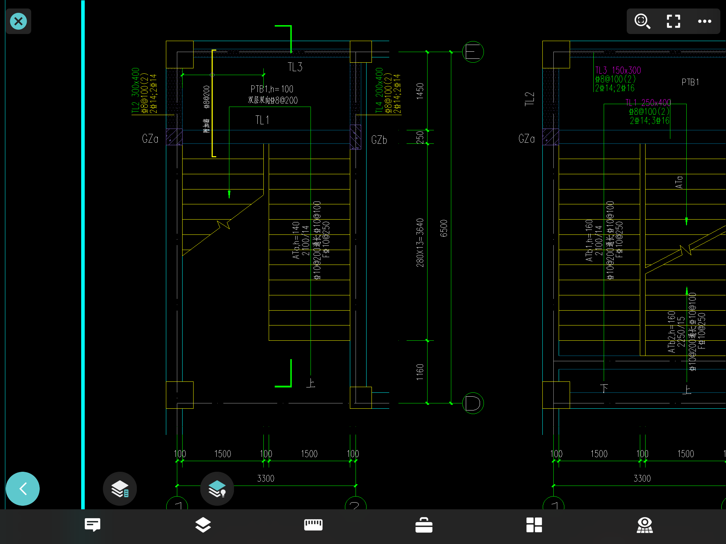Open the webcam-style icon in the bottom bar
This screenshot has width=726, height=544.
coord(645,525)
